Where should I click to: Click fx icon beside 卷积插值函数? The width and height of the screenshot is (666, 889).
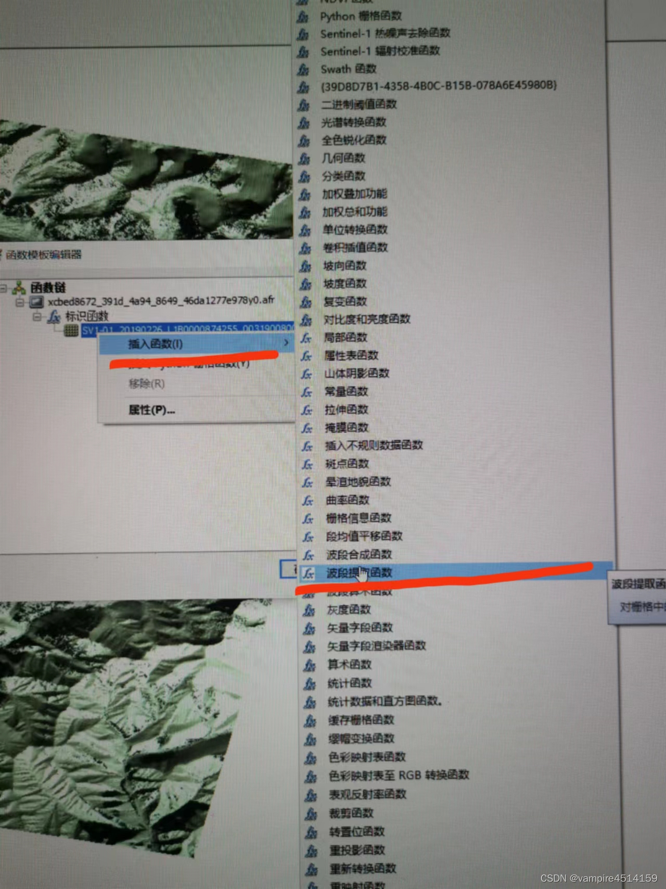point(305,248)
